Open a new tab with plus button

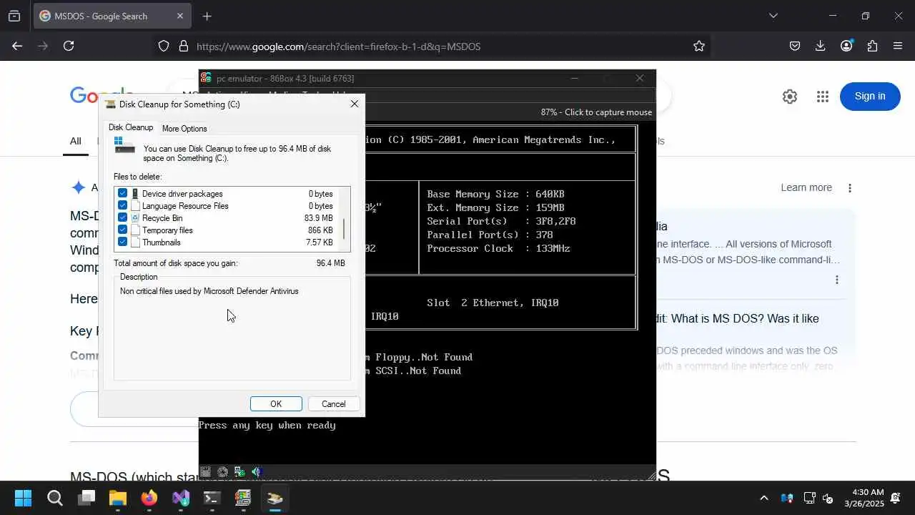pos(207,16)
